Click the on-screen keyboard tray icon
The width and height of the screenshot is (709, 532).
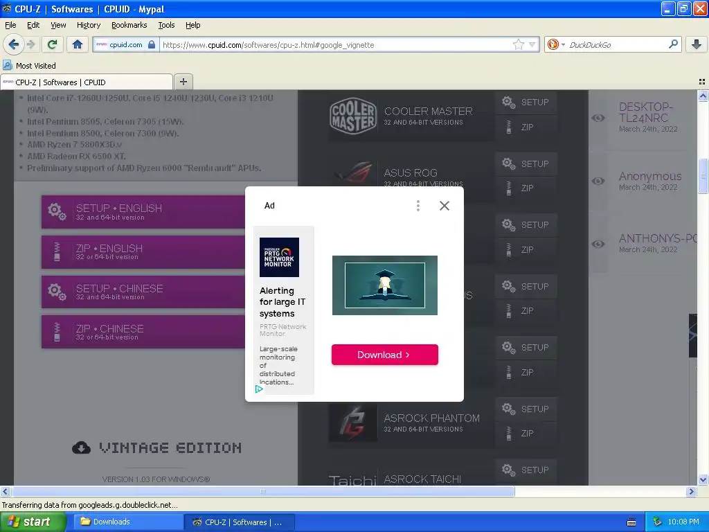pyautogui.click(x=631, y=522)
